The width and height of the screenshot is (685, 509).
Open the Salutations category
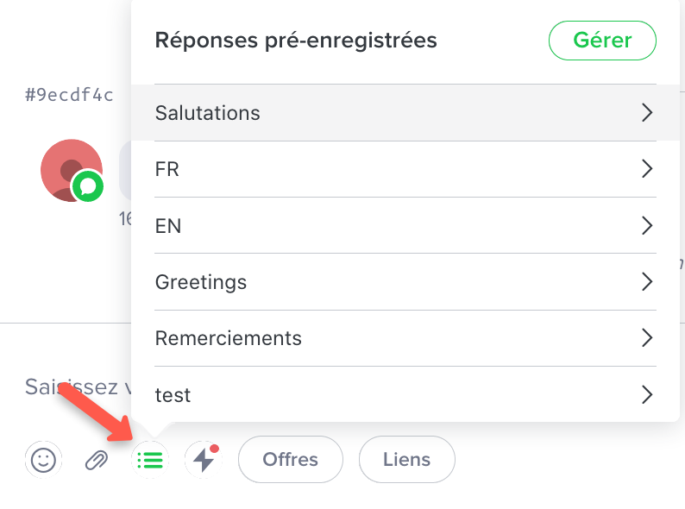[208, 113]
